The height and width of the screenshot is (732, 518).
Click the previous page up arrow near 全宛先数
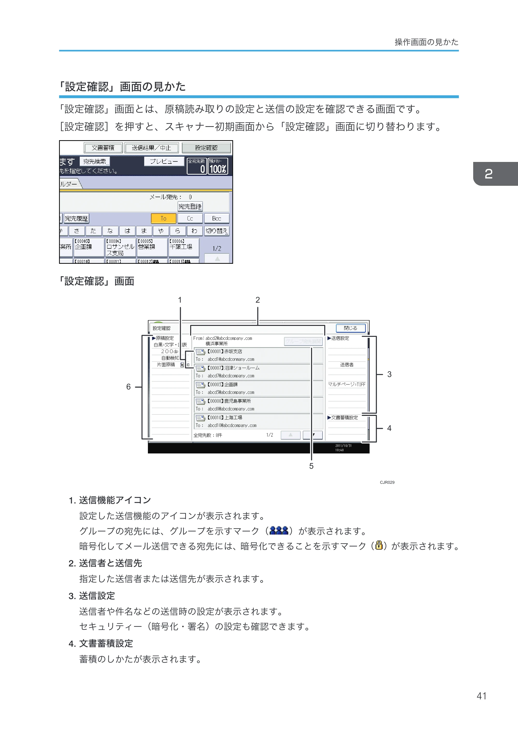pos(290,435)
